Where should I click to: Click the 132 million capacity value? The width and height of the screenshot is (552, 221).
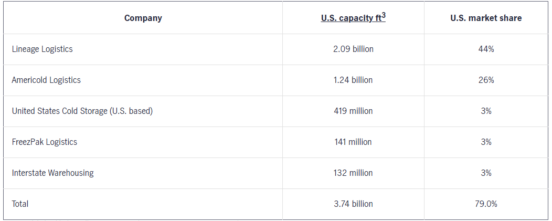[x=353, y=173]
